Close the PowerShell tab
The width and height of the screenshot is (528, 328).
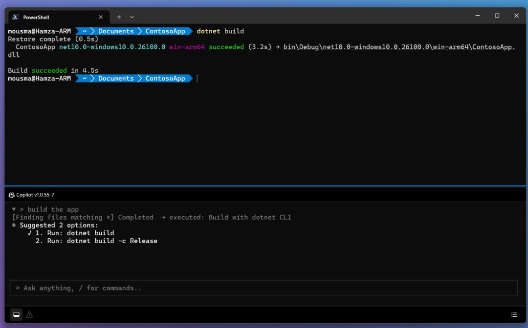[101, 17]
